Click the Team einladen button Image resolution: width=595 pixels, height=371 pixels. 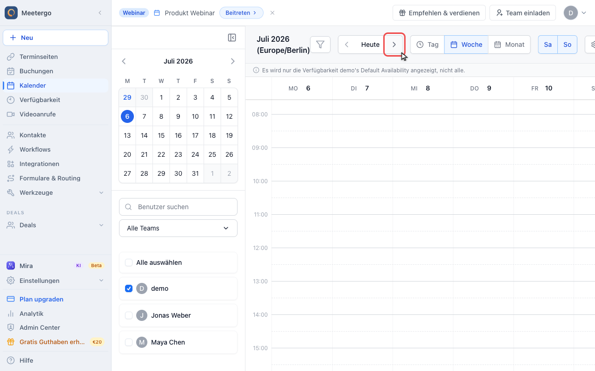(x=523, y=13)
